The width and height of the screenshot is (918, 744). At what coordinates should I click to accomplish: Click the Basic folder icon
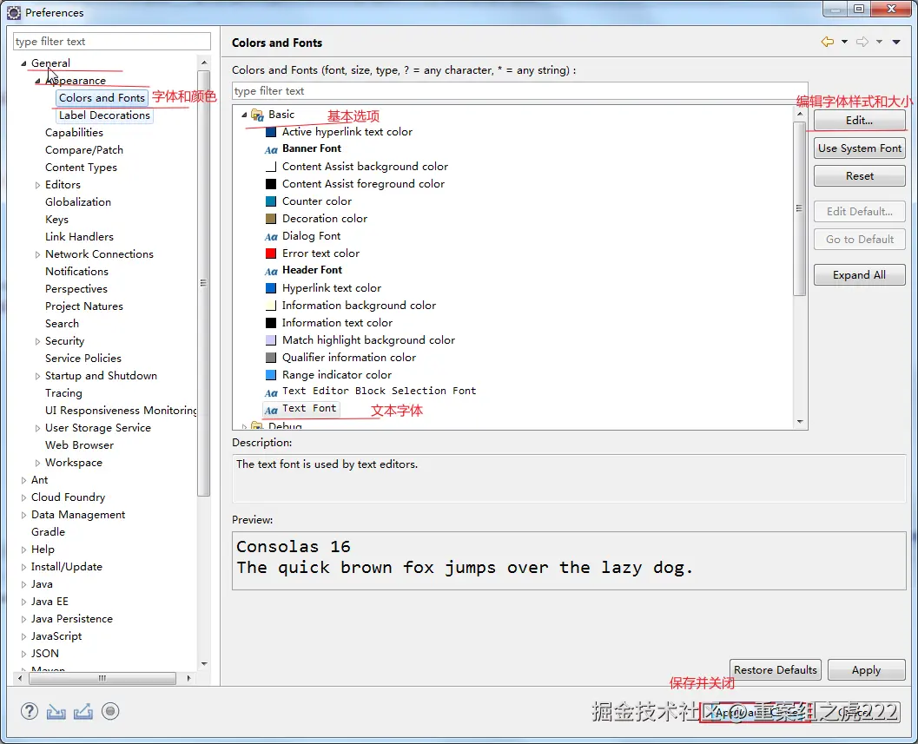point(257,115)
